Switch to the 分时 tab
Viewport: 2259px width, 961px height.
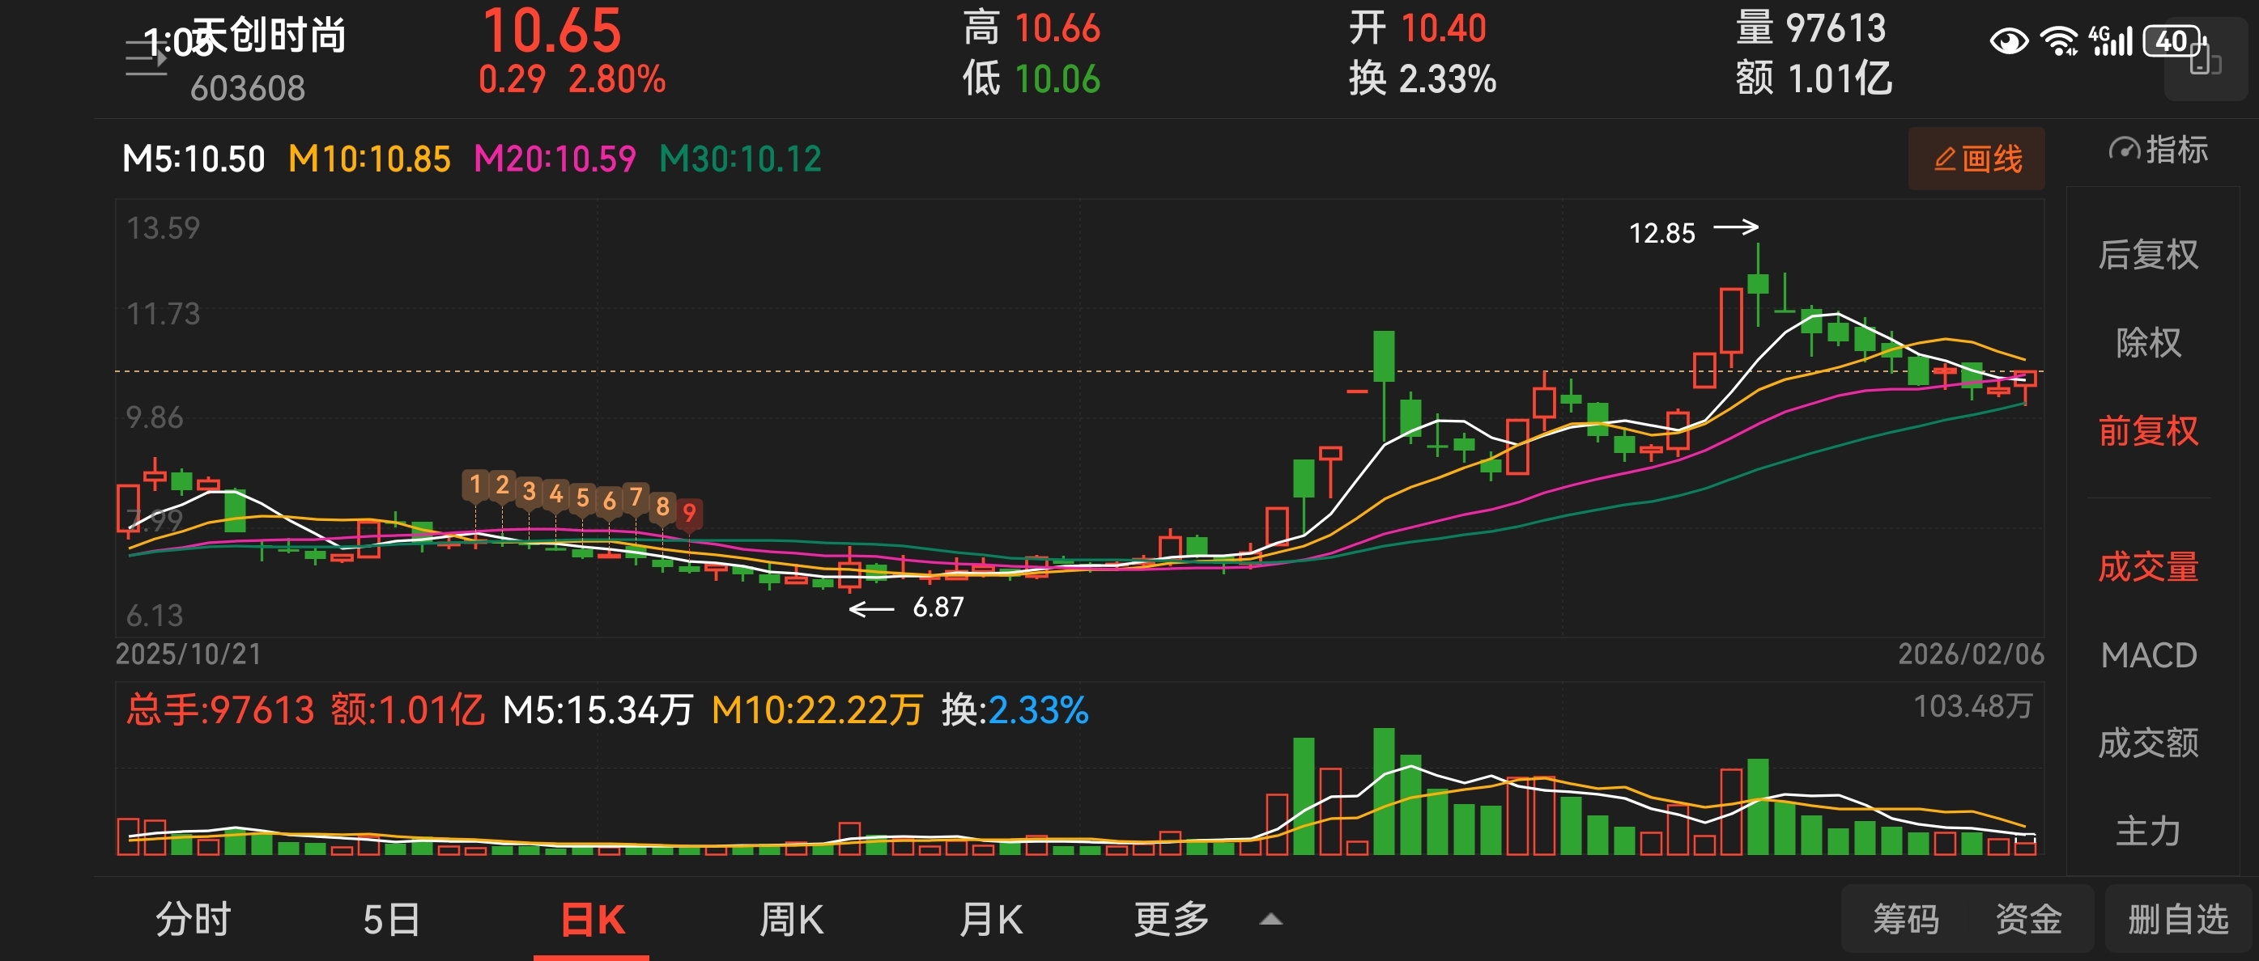tap(193, 920)
